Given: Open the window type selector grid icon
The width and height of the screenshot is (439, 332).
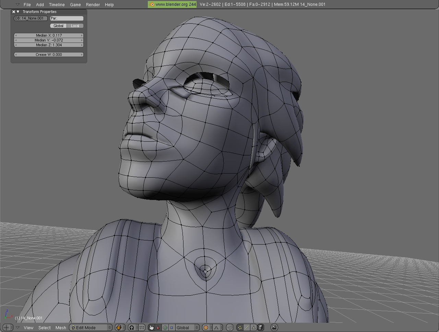Looking at the screenshot, I should click(7, 328).
